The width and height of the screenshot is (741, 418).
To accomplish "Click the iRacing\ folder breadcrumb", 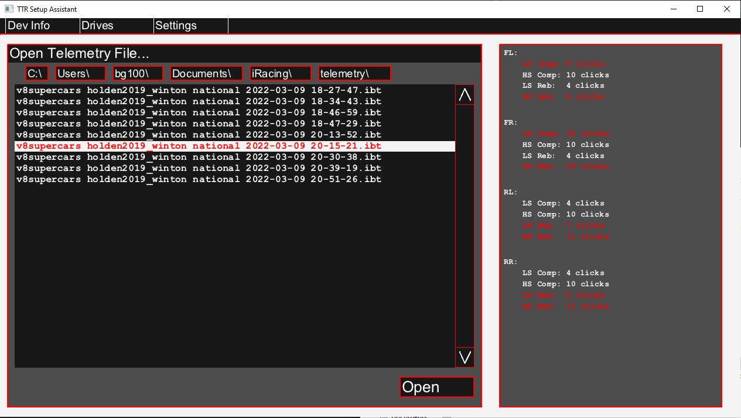I will [x=280, y=73].
